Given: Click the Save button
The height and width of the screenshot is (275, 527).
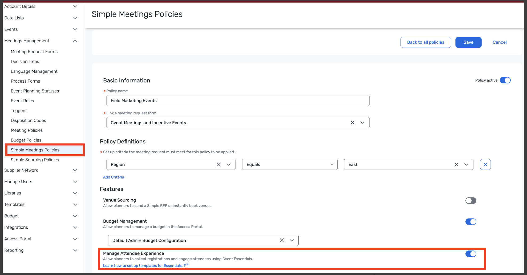Looking at the screenshot, I should (468, 42).
